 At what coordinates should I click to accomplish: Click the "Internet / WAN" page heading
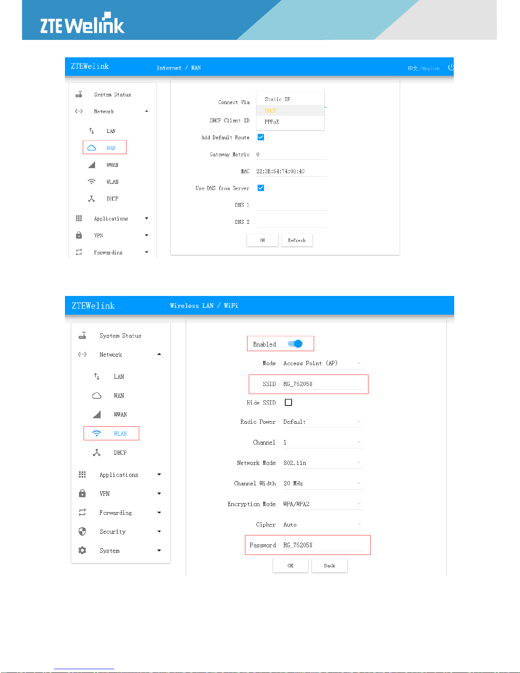click(x=179, y=68)
